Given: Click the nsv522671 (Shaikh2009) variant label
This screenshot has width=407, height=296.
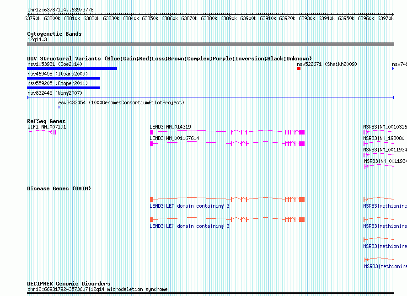Looking at the screenshot, I should click(327, 64).
